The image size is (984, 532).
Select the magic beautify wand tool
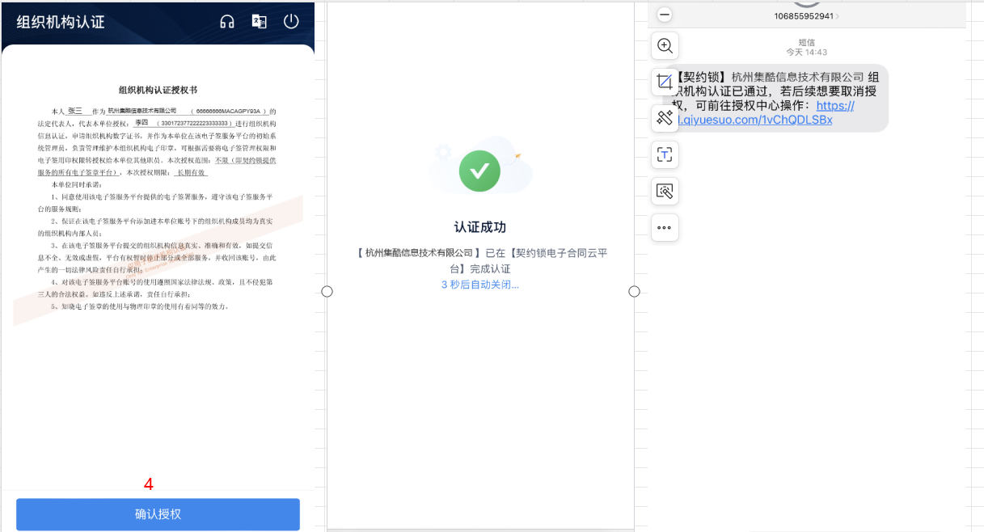click(665, 118)
